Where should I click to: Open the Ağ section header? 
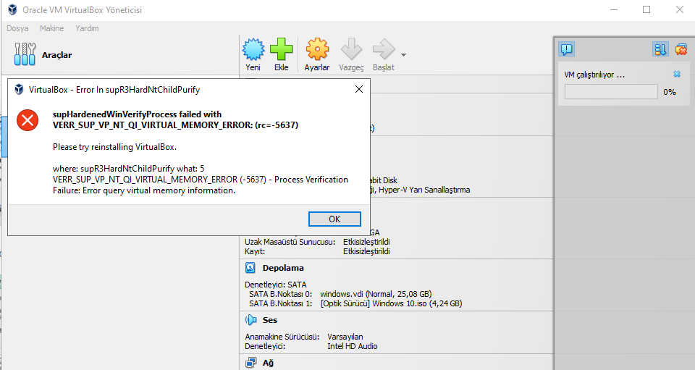point(268,363)
